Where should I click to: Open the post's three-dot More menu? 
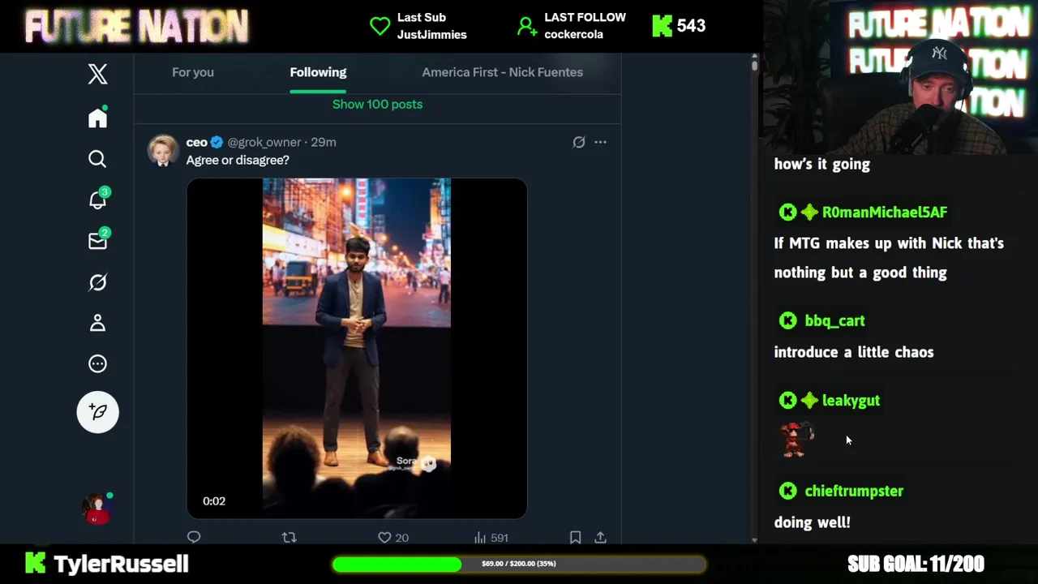coord(600,142)
